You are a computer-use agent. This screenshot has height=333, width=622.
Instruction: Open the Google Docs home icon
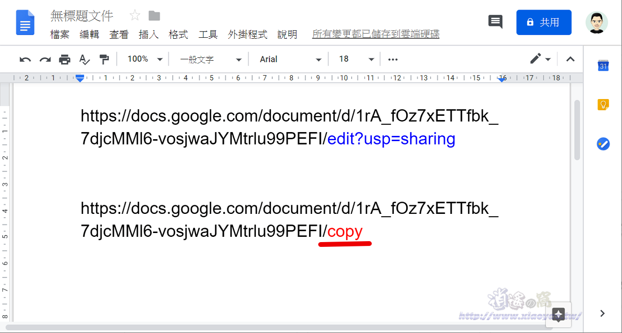(x=25, y=22)
